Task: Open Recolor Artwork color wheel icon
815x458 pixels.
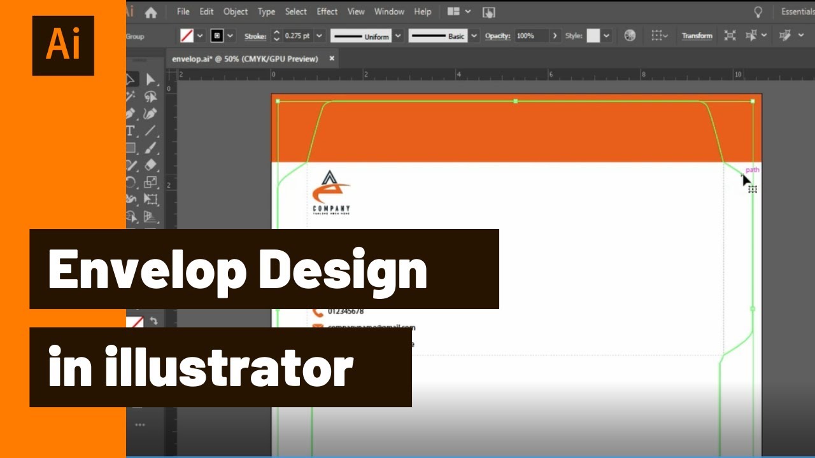Action: (630, 36)
